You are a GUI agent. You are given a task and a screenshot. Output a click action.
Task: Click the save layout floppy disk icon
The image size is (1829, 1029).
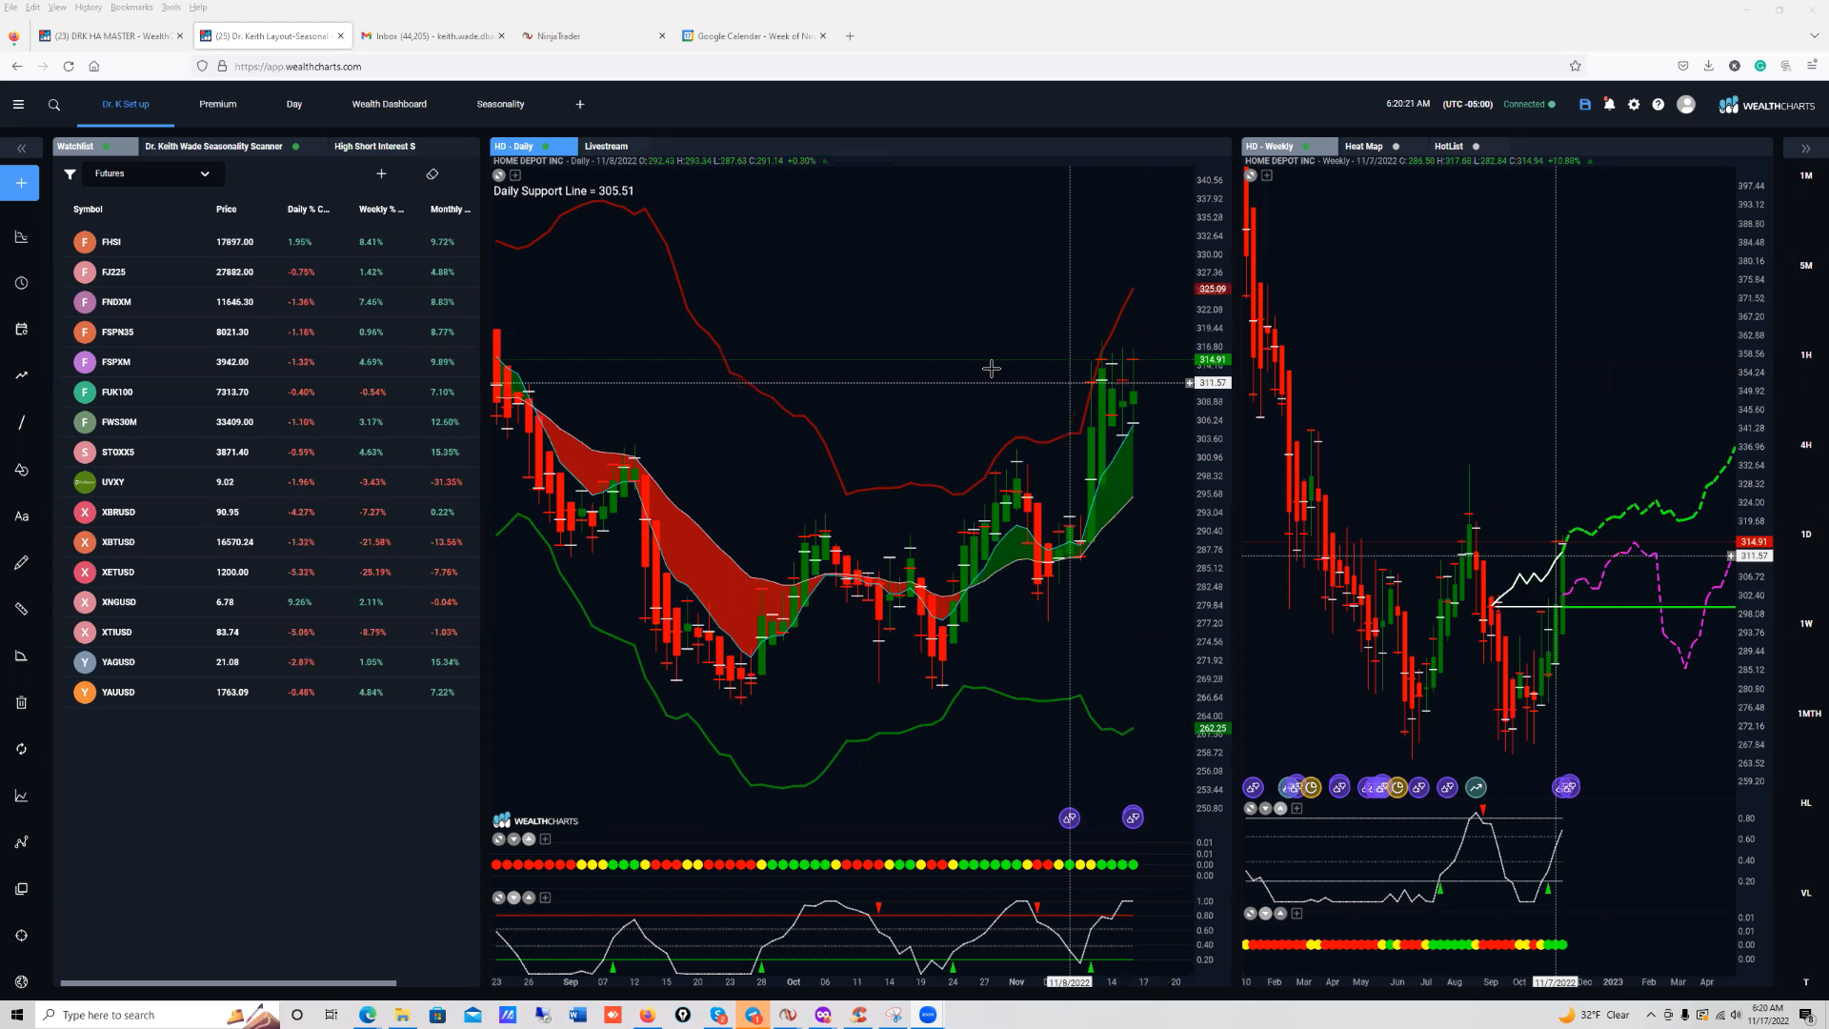(1585, 105)
